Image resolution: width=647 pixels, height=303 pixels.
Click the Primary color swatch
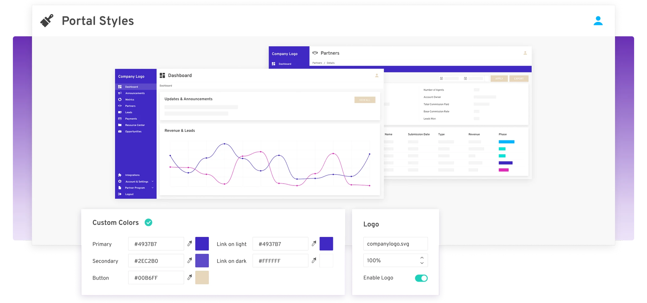pos(202,244)
